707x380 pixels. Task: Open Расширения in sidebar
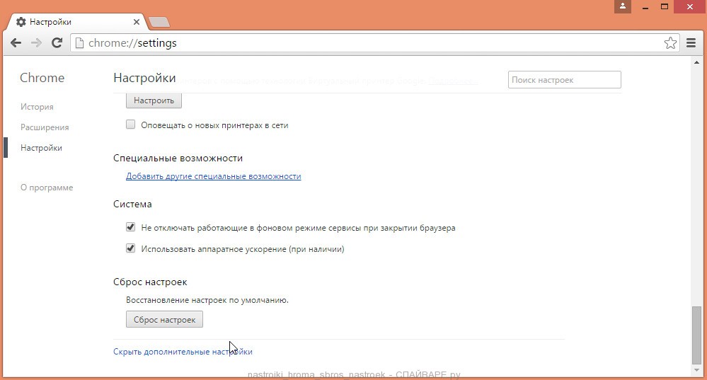pyautogui.click(x=45, y=127)
